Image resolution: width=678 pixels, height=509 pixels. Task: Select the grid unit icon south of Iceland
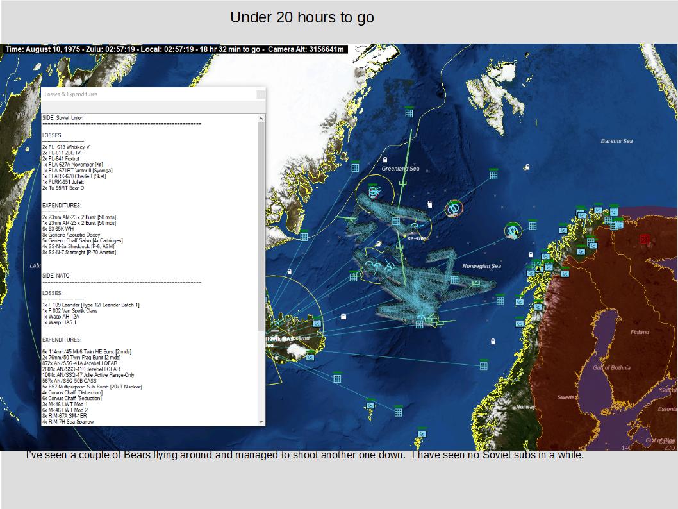[337, 378]
